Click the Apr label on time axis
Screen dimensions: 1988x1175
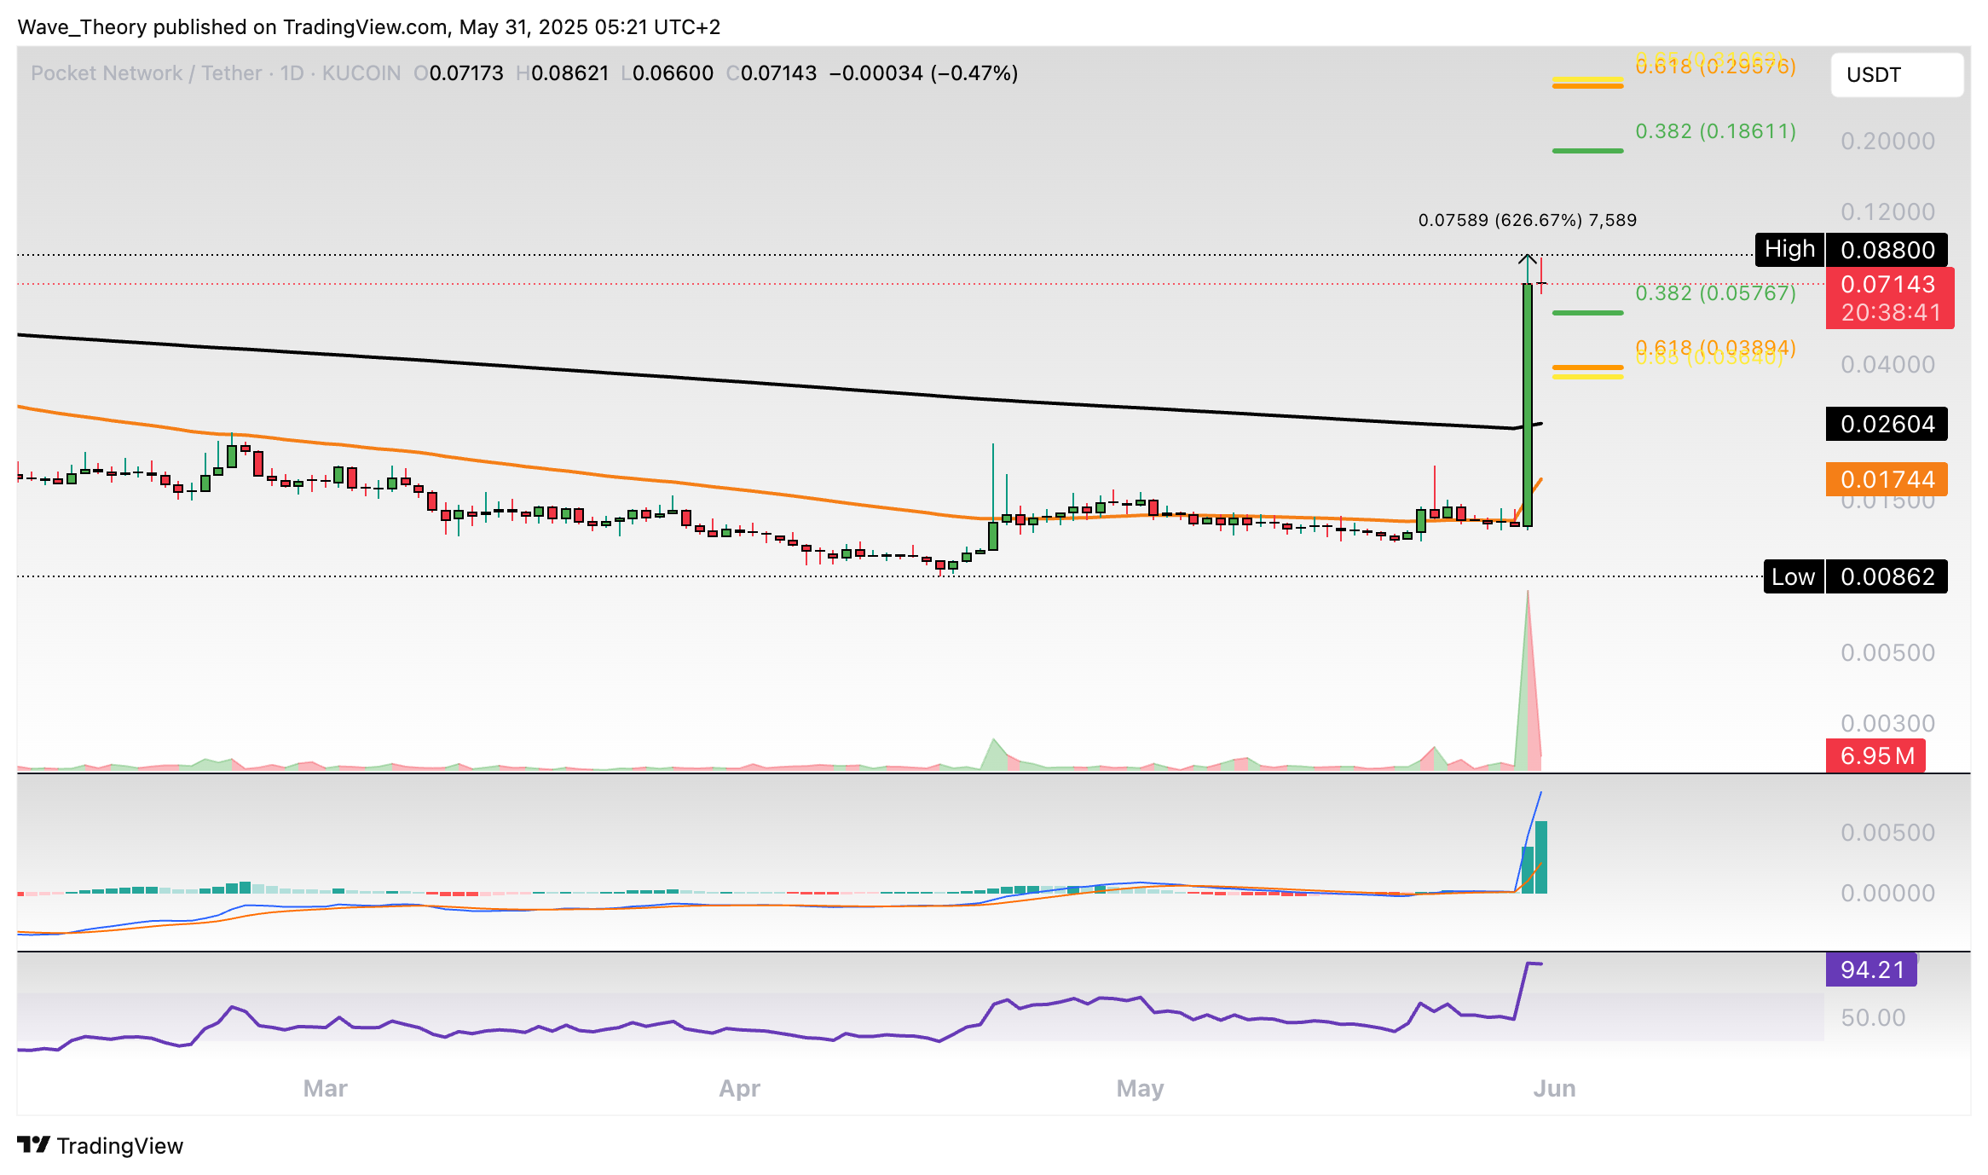point(739,1089)
